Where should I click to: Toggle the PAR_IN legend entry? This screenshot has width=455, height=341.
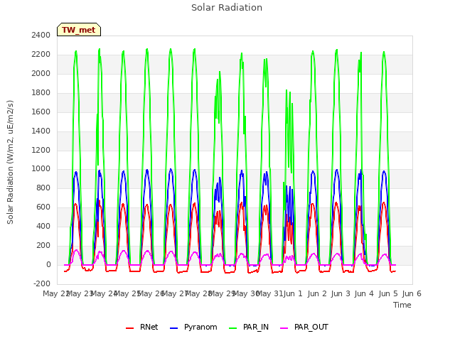pos(249,328)
